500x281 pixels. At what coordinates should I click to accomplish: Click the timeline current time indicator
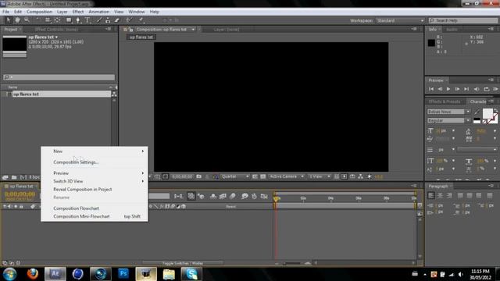[276, 198]
